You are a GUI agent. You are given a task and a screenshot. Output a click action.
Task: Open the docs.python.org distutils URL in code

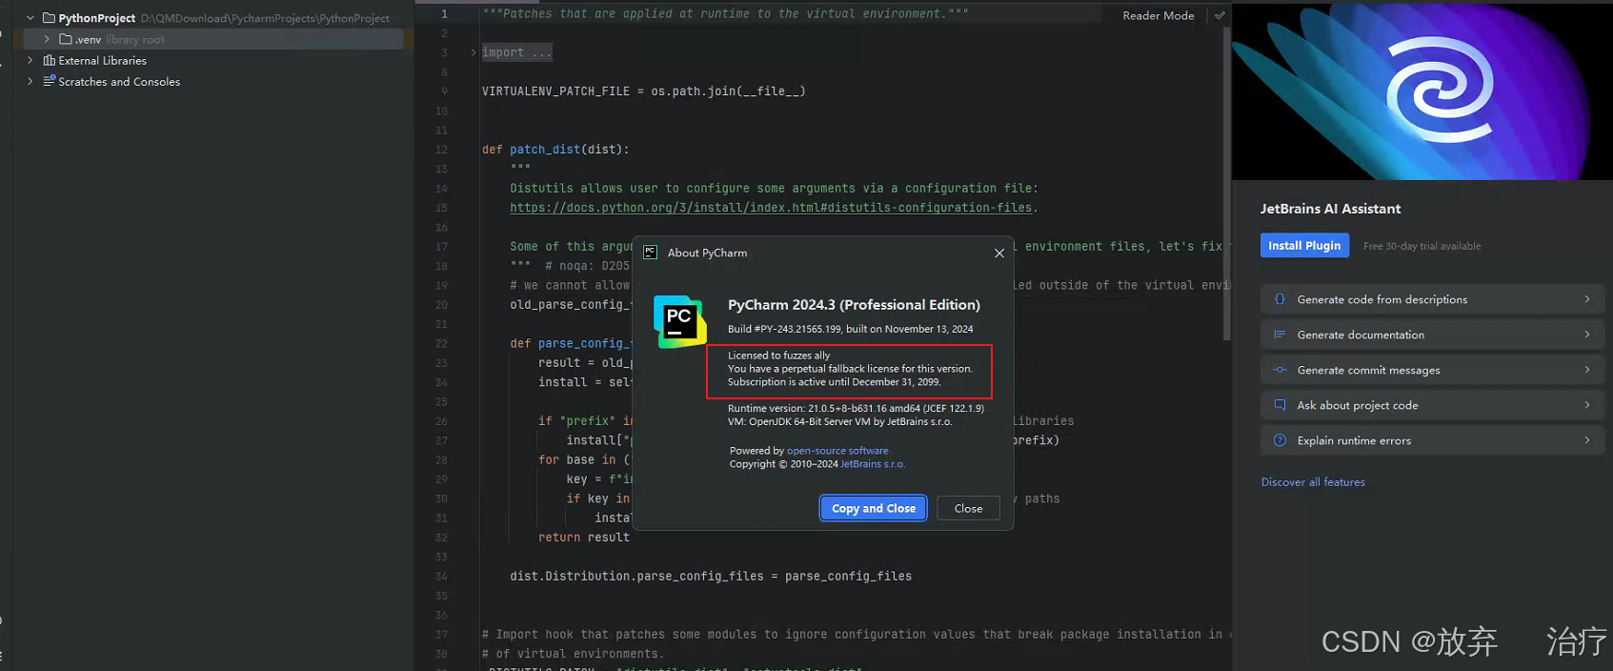770,208
